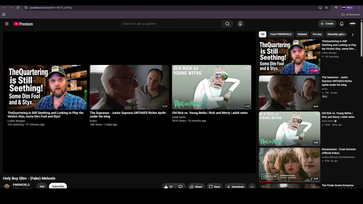
Task: Click video title 'Holy Boy Slim - (Fake) Melonie'
Action: click(29, 178)
